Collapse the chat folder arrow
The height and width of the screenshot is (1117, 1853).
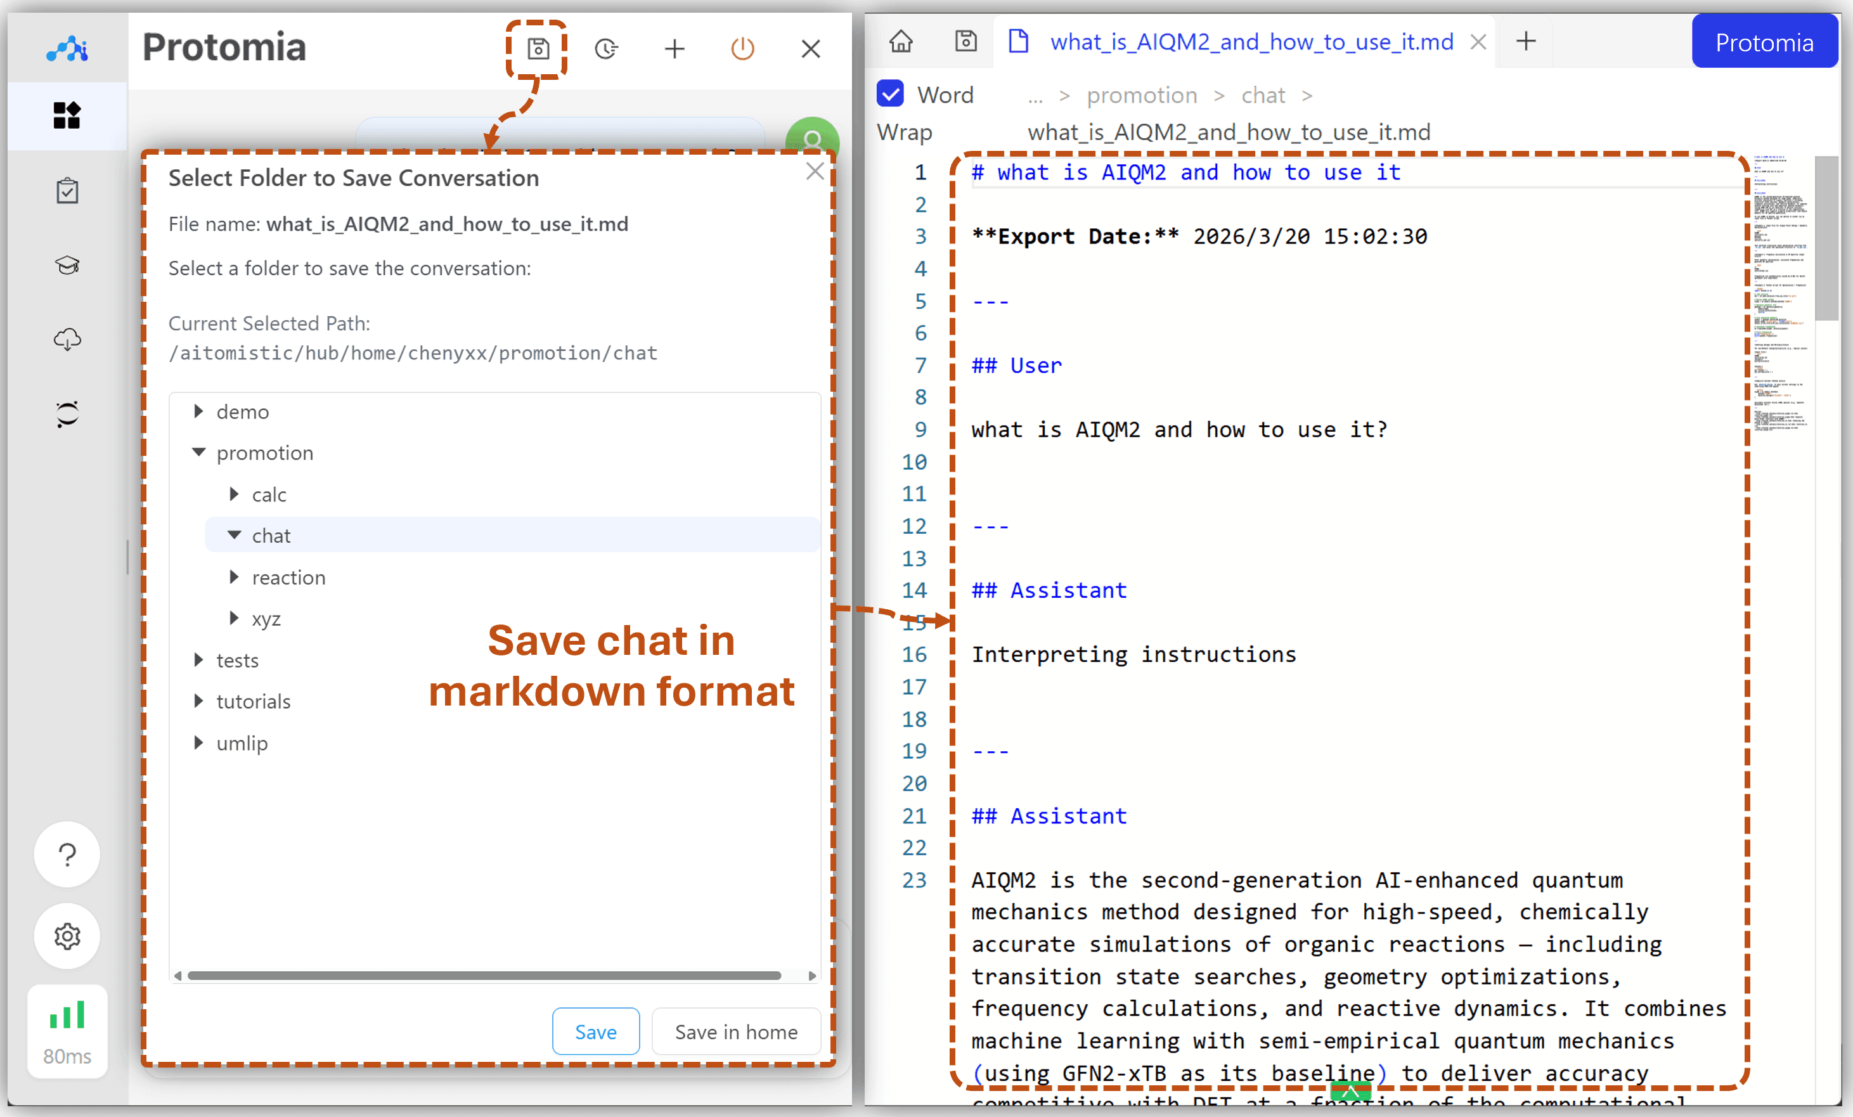coord(234,535)
